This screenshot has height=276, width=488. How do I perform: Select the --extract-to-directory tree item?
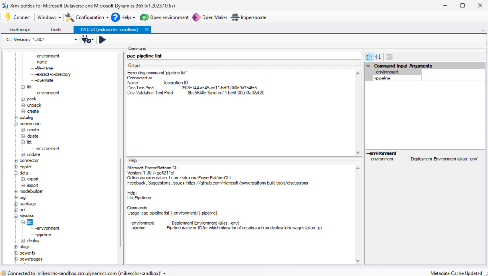coord(53,74)
